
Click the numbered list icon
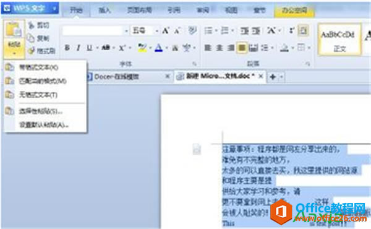(x=225, y=30)
